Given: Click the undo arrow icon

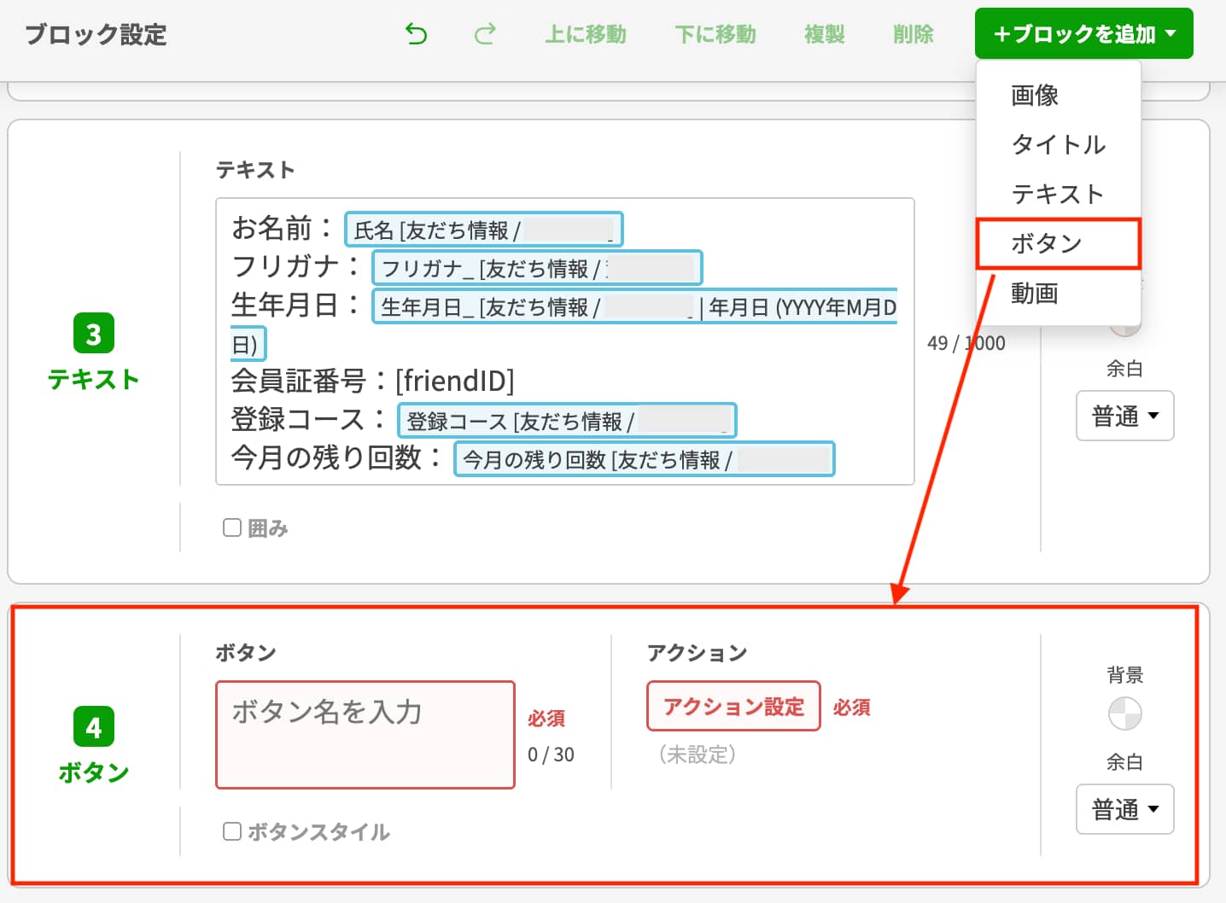Looking at the screenshot, I should pos(416,34).
